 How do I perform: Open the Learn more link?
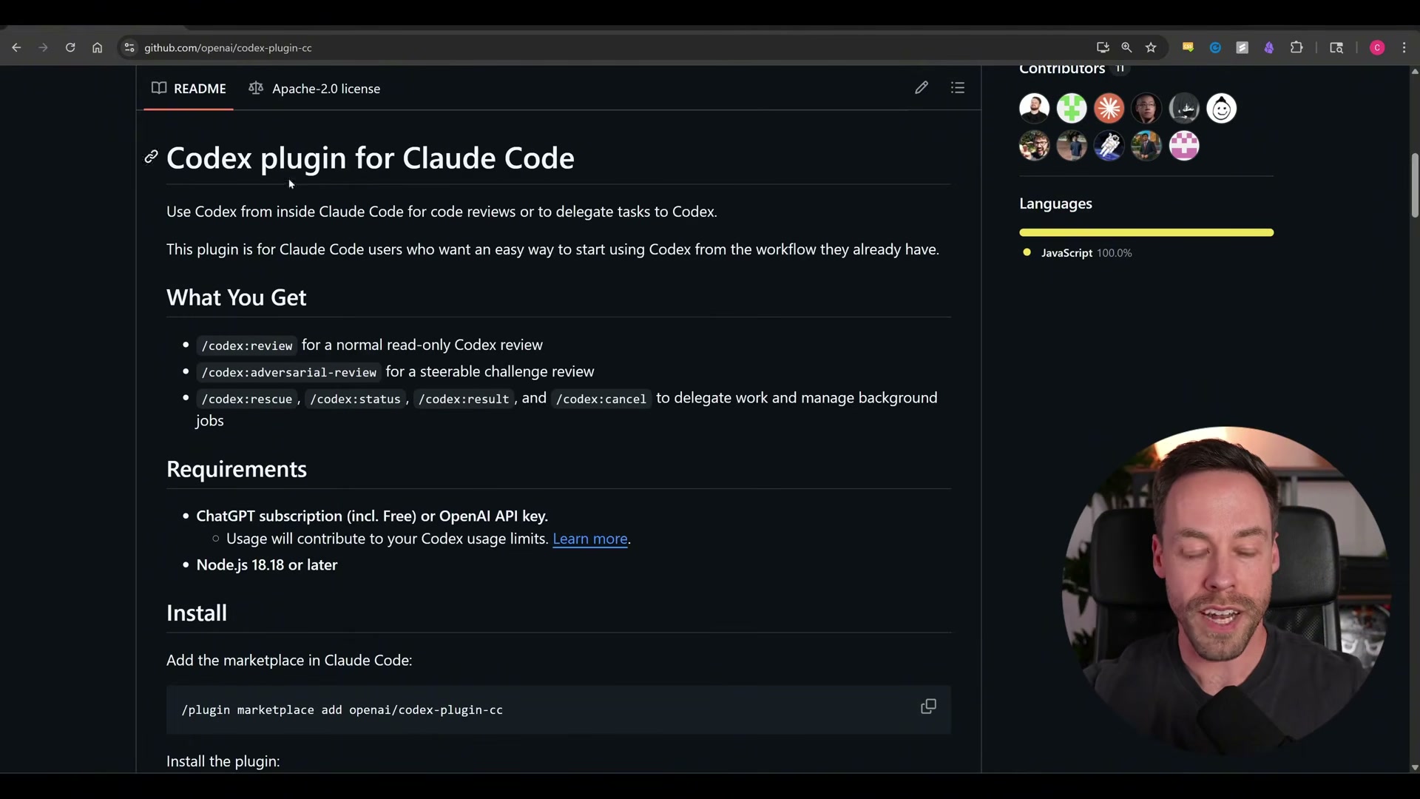(589, 539)
